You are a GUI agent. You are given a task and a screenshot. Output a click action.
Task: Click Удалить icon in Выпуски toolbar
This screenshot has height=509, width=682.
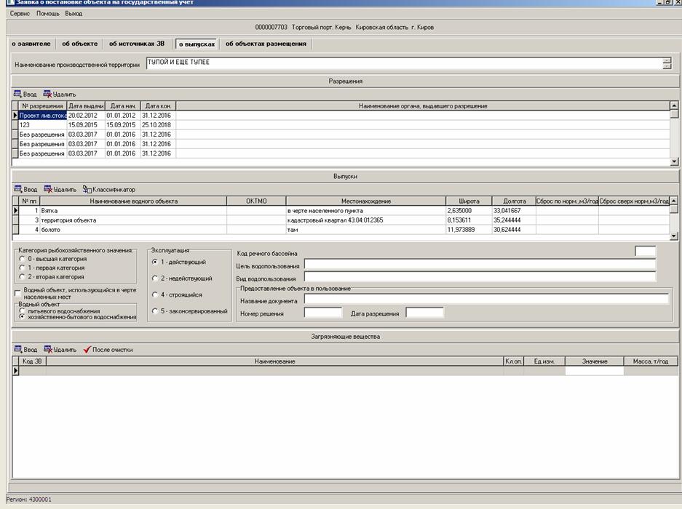(48, 189)
